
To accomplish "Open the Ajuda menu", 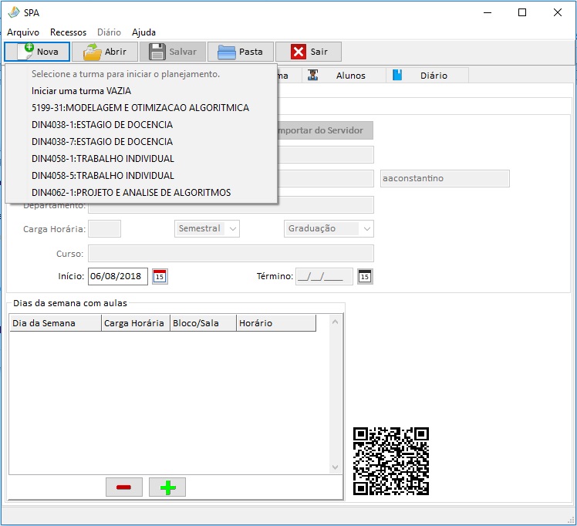I will [x=143, y=32].
